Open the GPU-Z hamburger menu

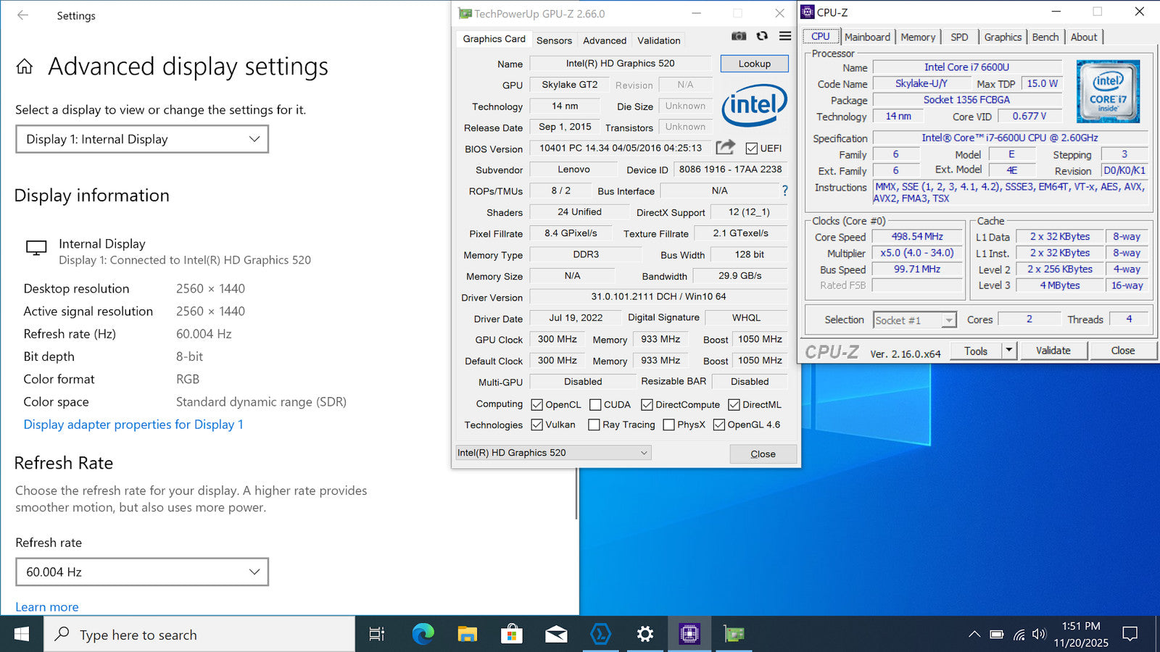pyautogui.click(x=785, y=36)
